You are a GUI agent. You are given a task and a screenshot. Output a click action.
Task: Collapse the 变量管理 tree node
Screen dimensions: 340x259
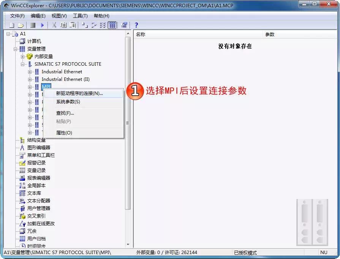[16, 49]
